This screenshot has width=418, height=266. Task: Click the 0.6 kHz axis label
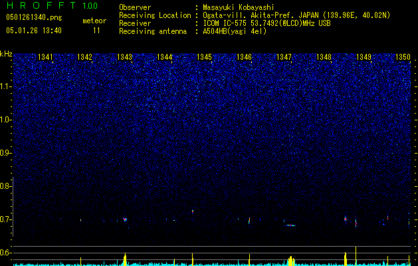pos(5,253)
